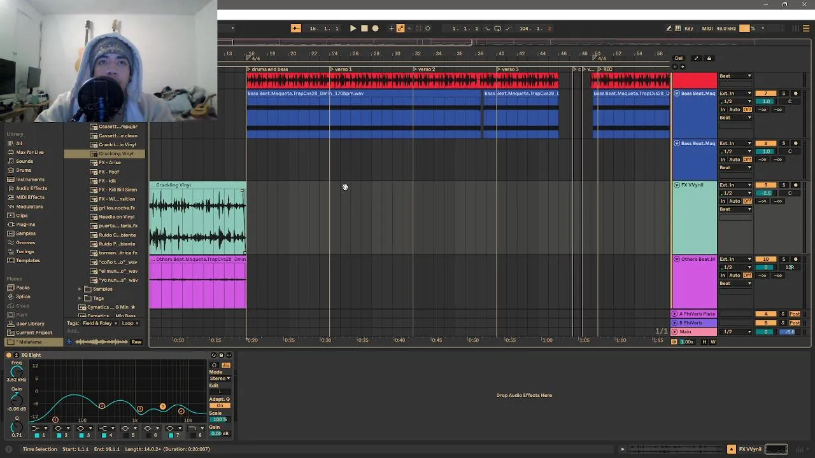Fold the FX VVynil track
Screen dimensions: 815x458
pyautogui.click(x=677, y=185)
